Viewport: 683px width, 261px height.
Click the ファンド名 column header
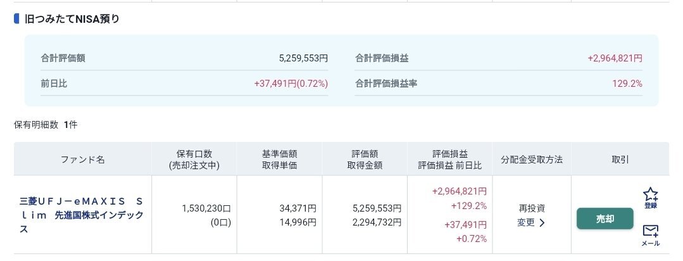pos(83,159)
